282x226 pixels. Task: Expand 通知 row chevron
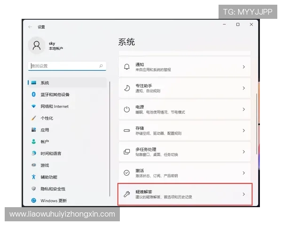(x=243, y=67)
